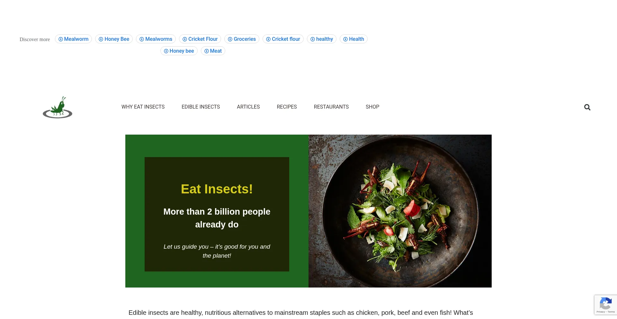Click the plus icon beside Groceries
This screenshot has width=617, height=319.
[230, 39]
